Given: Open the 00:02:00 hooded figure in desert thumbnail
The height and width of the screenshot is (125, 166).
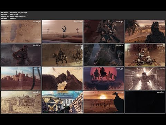Looking at the screenshot, I should [145, 32].
